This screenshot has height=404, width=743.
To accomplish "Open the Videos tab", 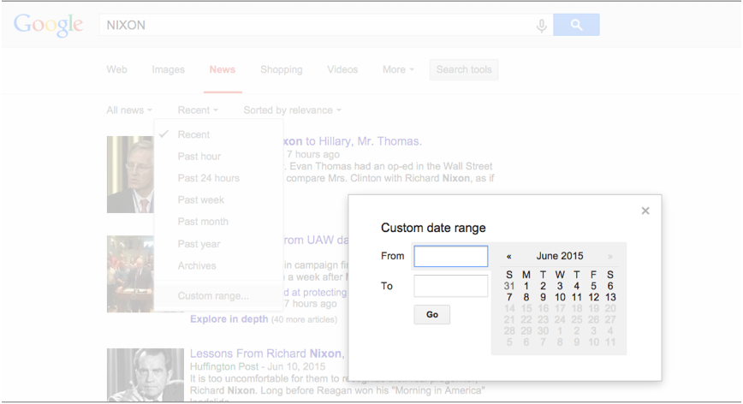I will pos(342,69).
